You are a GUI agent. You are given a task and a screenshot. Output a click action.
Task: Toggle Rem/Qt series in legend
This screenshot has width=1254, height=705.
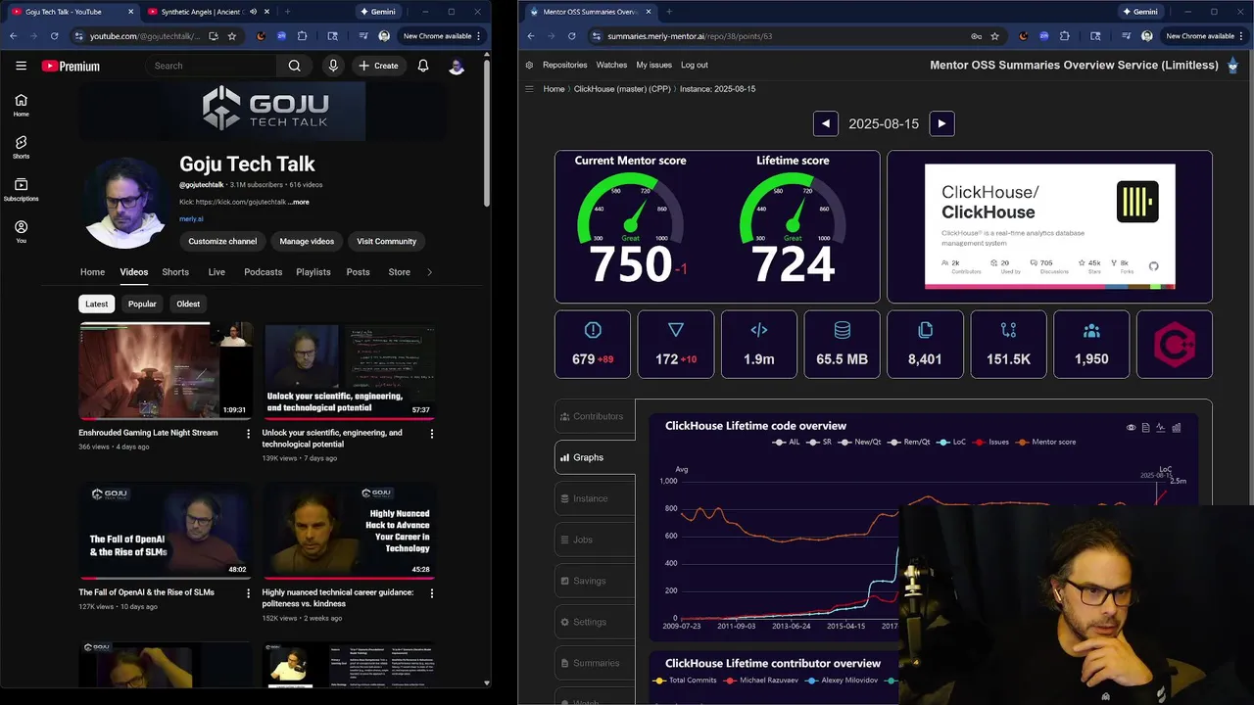pos(909,442)
